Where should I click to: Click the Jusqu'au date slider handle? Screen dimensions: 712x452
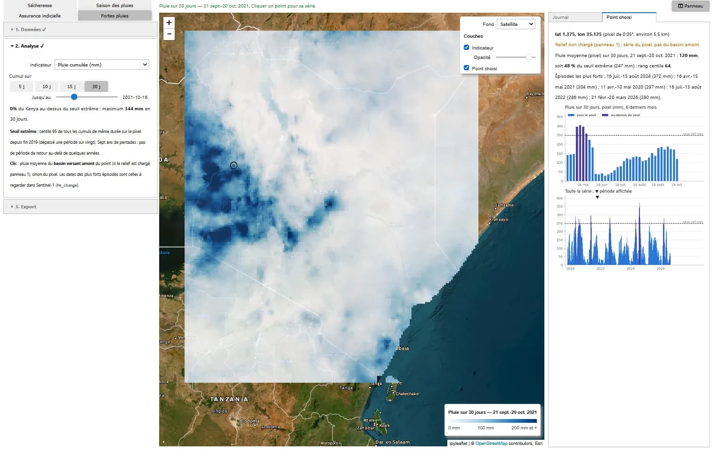click(74, 97)
